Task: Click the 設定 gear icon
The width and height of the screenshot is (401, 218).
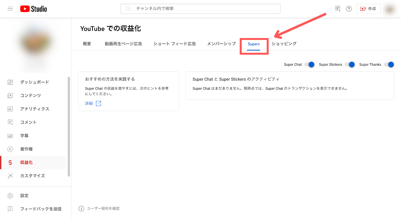Action: (x=10, y=196)
